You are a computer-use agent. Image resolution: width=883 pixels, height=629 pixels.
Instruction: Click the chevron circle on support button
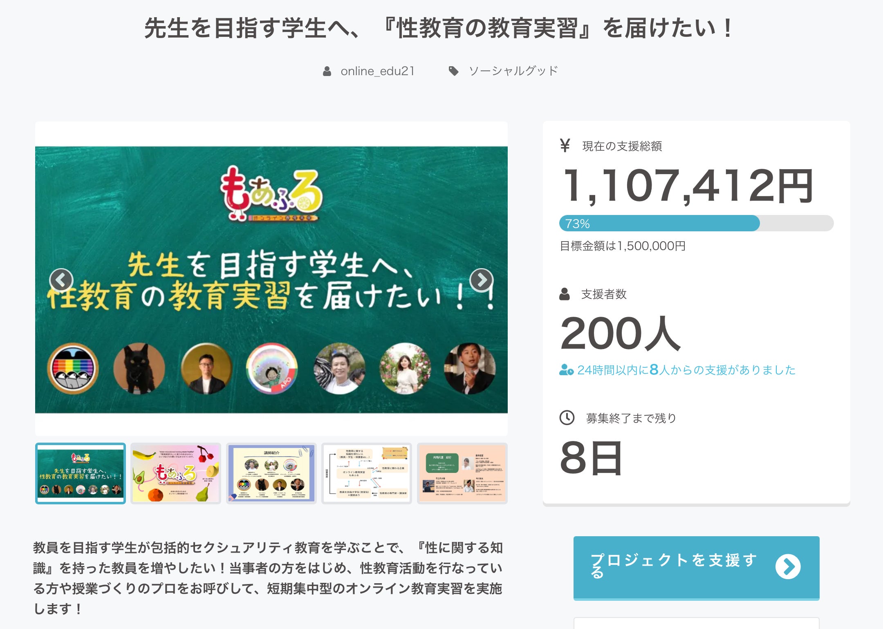tap(788, 566)
